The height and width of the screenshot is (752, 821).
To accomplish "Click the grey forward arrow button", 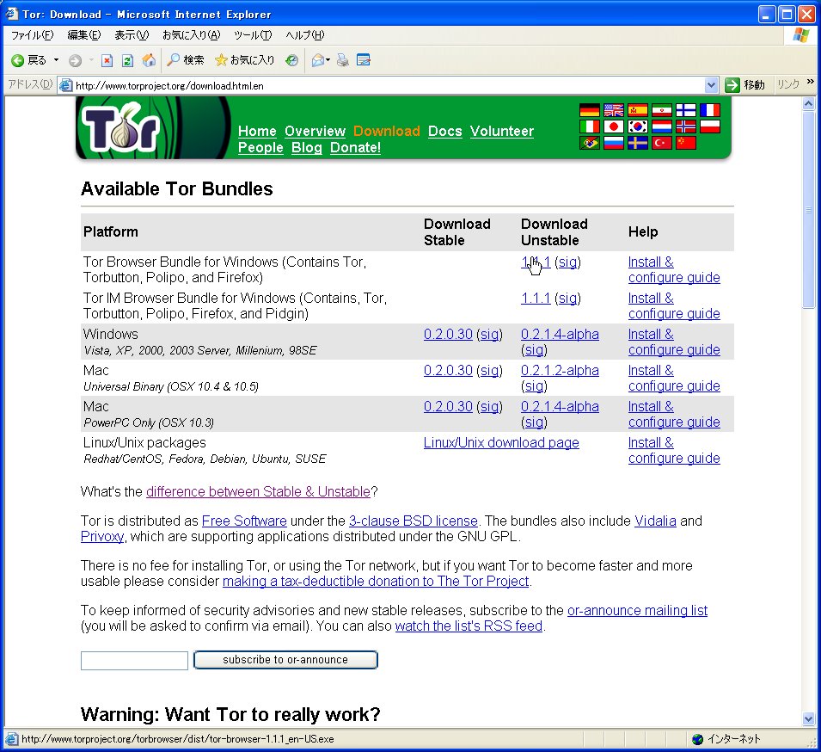I will [76, 61].
